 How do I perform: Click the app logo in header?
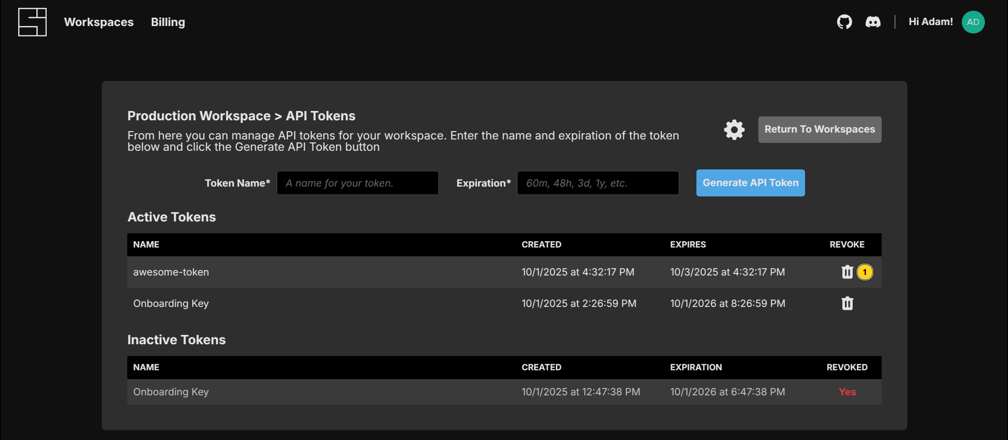(32, 22)
